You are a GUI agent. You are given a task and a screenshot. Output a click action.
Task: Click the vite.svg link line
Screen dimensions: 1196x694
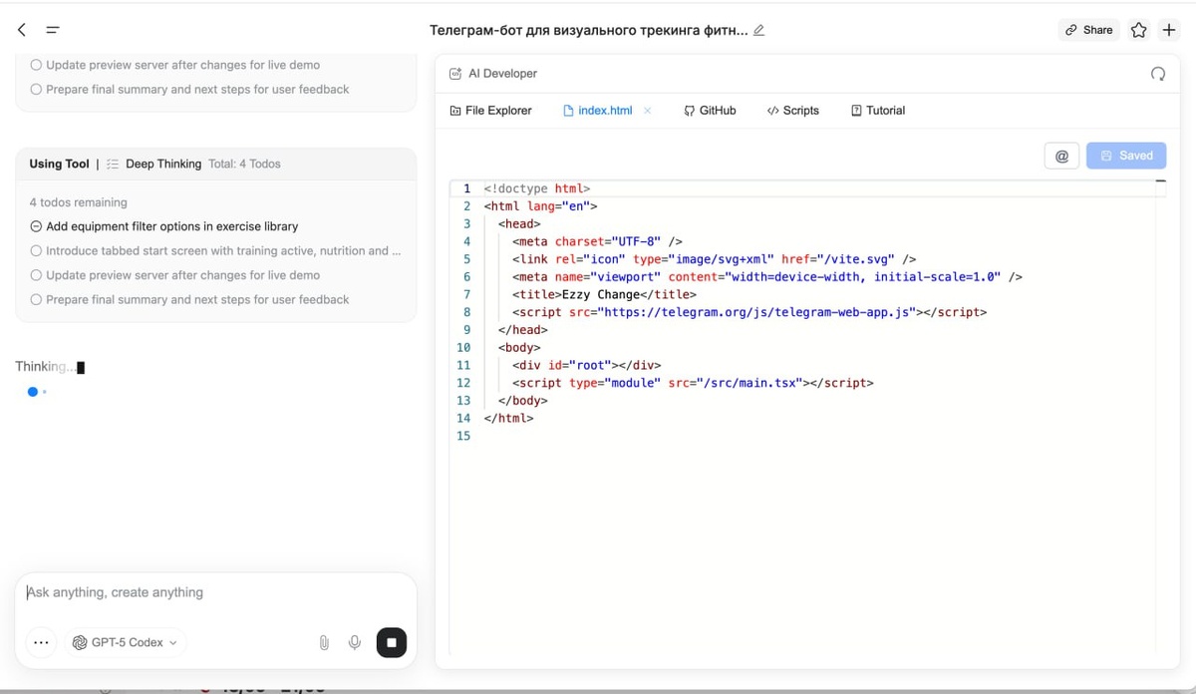715,259
